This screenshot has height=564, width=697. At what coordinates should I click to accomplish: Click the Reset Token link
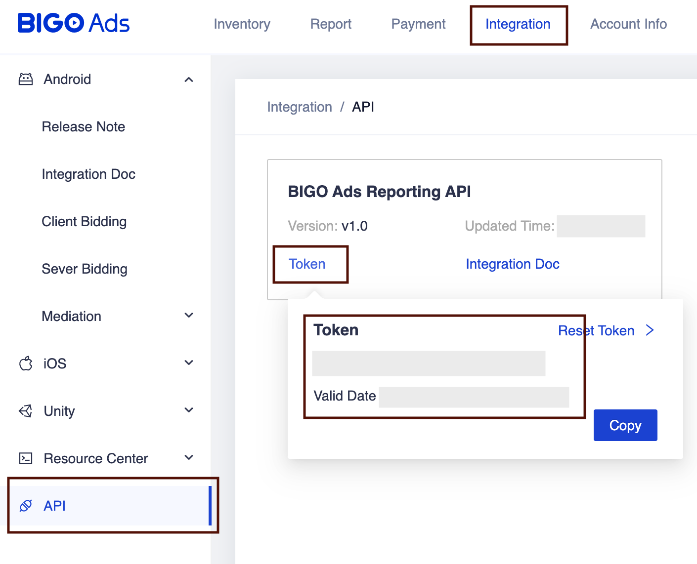596,330
